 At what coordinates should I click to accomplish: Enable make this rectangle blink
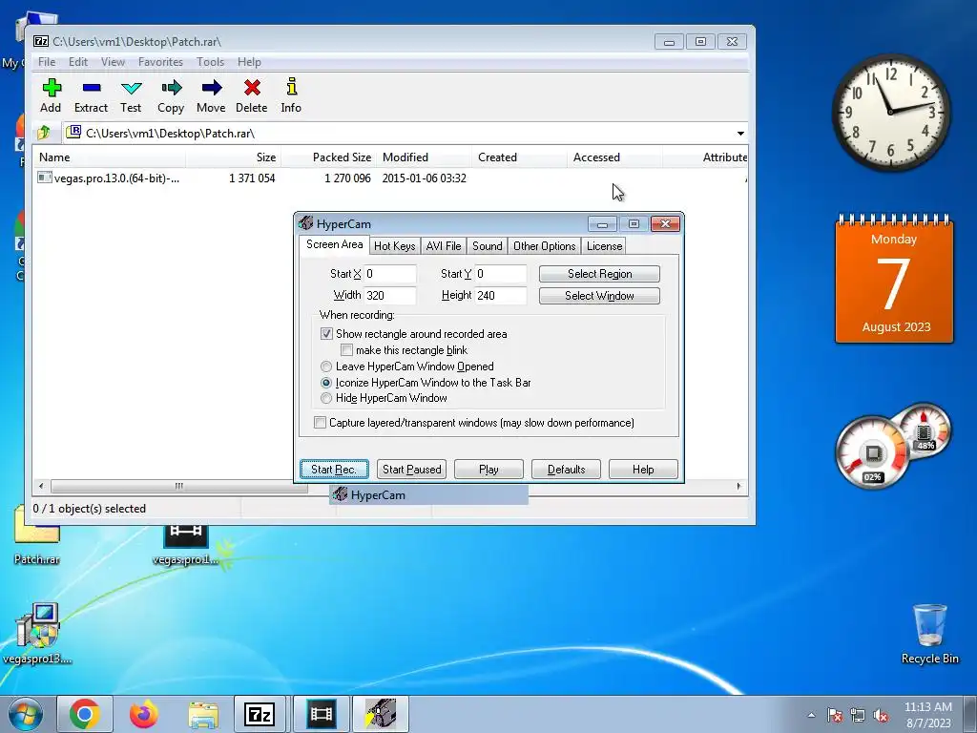pos(347,350)
